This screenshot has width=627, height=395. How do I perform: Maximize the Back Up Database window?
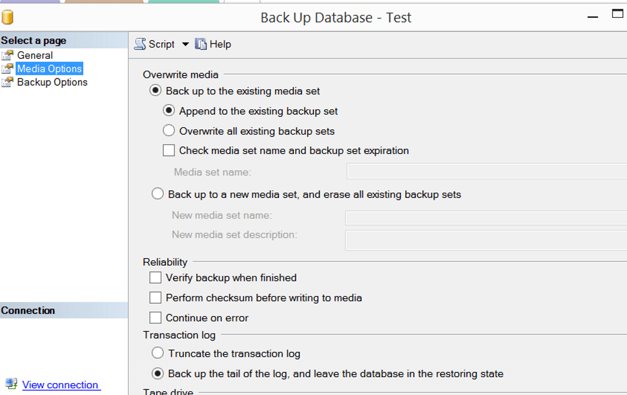(x=617, y=14)
